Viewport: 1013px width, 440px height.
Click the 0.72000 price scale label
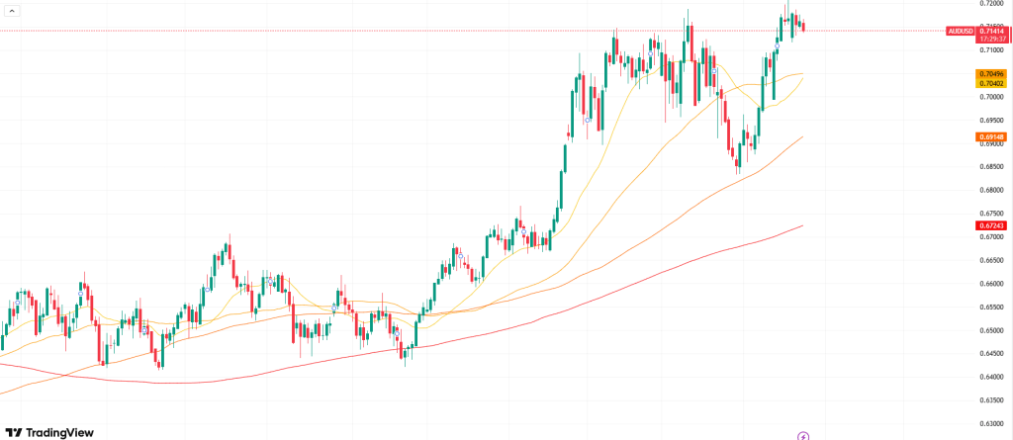[x=991, y=4]
